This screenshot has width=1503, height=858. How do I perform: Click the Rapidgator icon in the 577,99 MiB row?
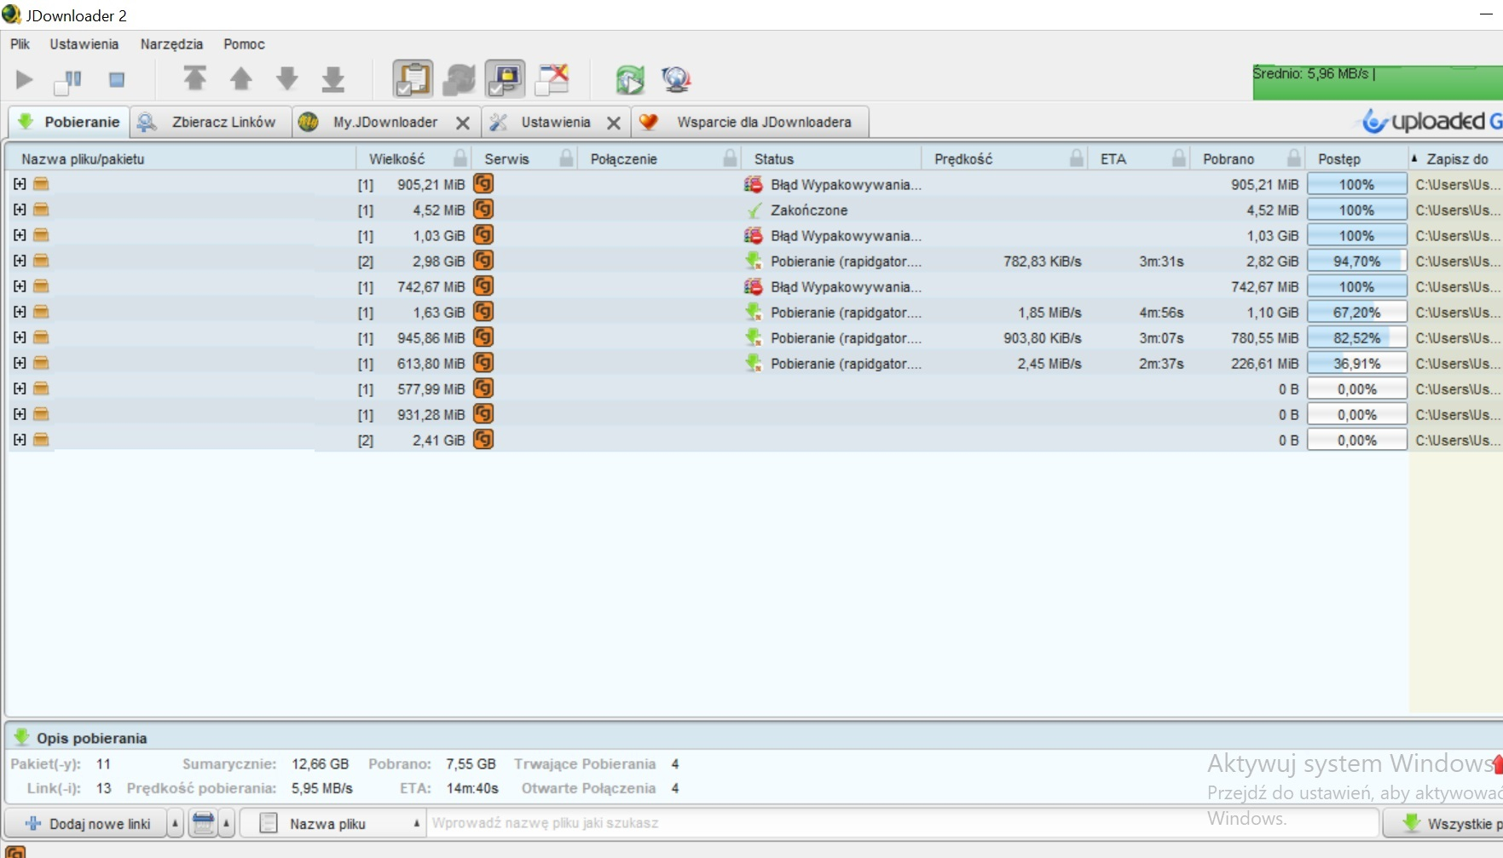[x=483, y=389]
